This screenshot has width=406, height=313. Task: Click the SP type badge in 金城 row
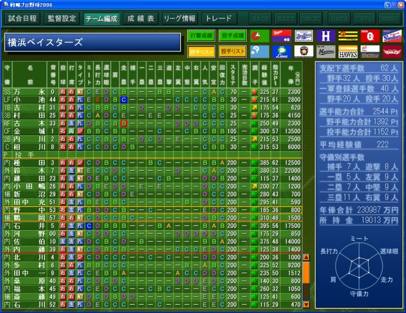pyautogui.click(x=80, y=131)
